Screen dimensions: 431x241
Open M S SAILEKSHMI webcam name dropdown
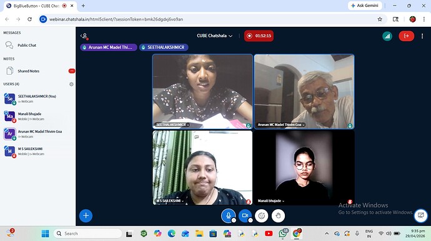170,201
